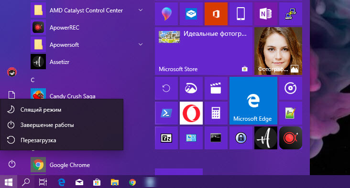Open the Calculator tile
Screen dimensions: 350x188
pos(216,113)
